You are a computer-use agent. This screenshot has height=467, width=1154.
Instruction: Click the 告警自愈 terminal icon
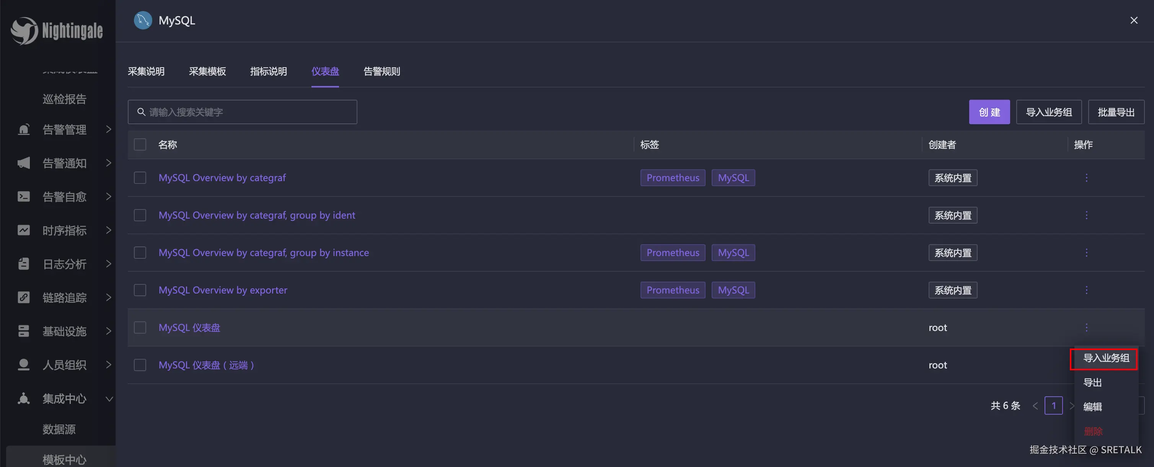pyautogui.click(x=24, y=197)
